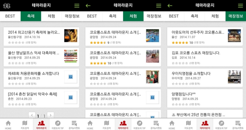Go to previous page with left chevron

(32, 115)
